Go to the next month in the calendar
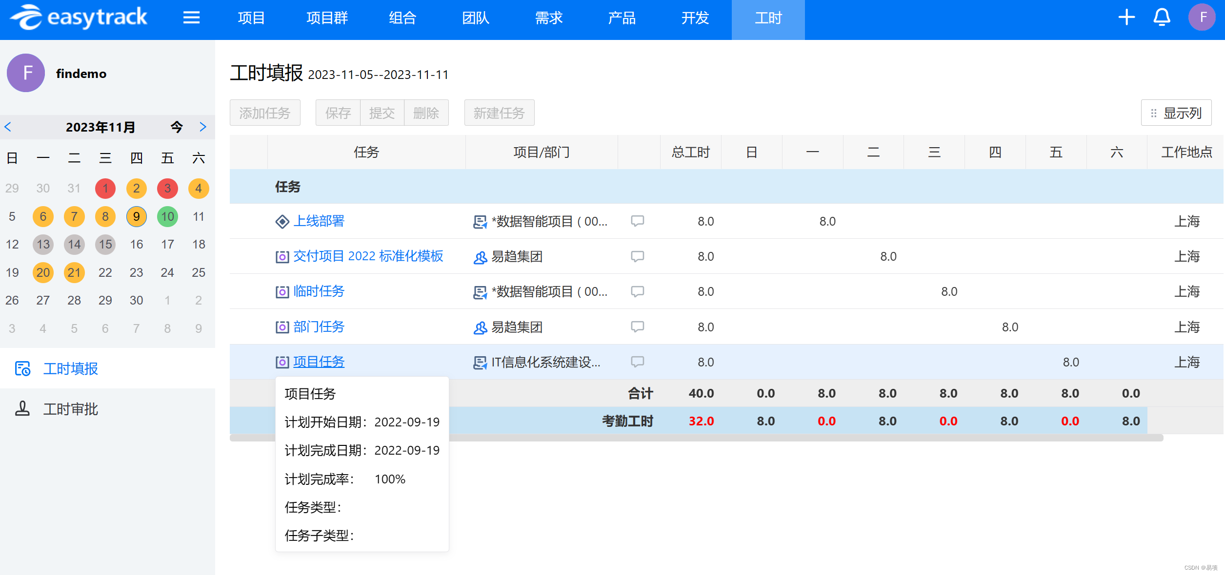Image resolution: width=1225 pixels, height=575 pixels. (x=203, y=127)
